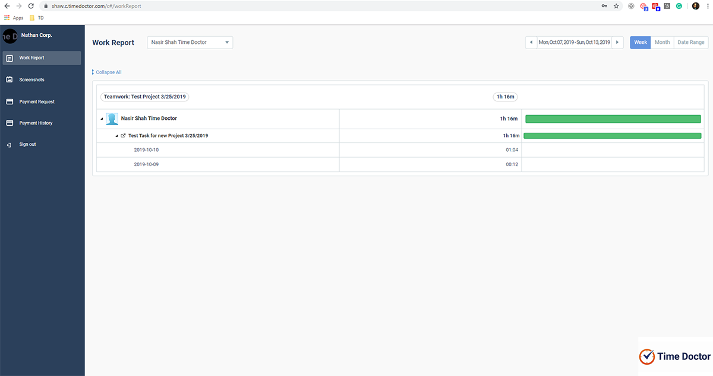Viewport: 713px width, 376px height.
Task: Collapse the Nasir Shah Time Doctor row
Action: coord(101,119)
